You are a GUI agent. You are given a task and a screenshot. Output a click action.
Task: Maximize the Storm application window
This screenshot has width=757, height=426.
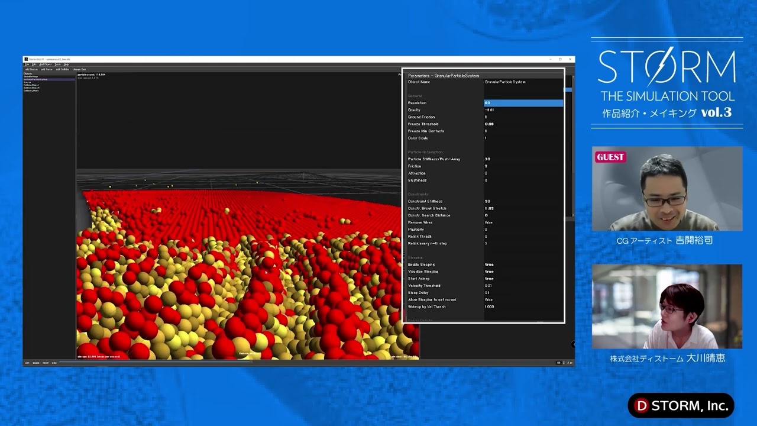pyautogui.click(x=560, y=59)
